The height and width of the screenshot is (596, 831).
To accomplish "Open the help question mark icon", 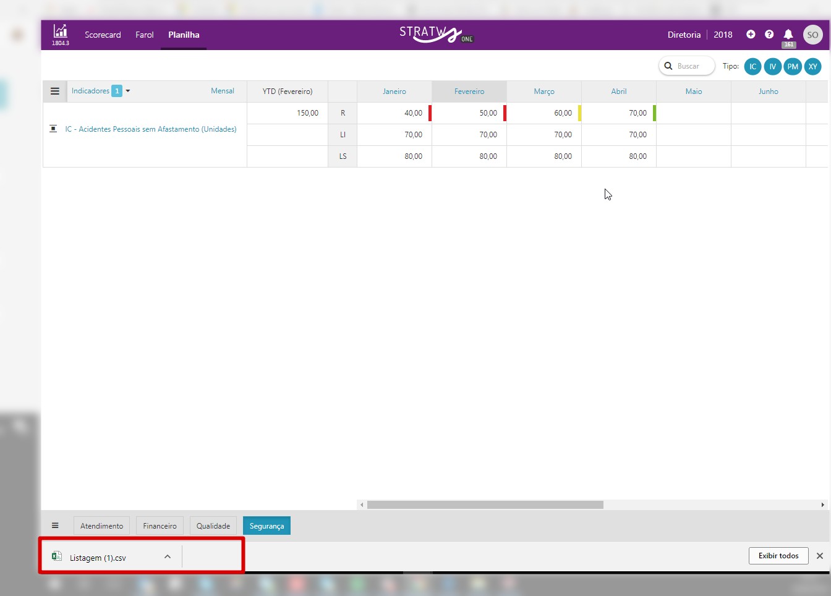I will coord(769,35).
